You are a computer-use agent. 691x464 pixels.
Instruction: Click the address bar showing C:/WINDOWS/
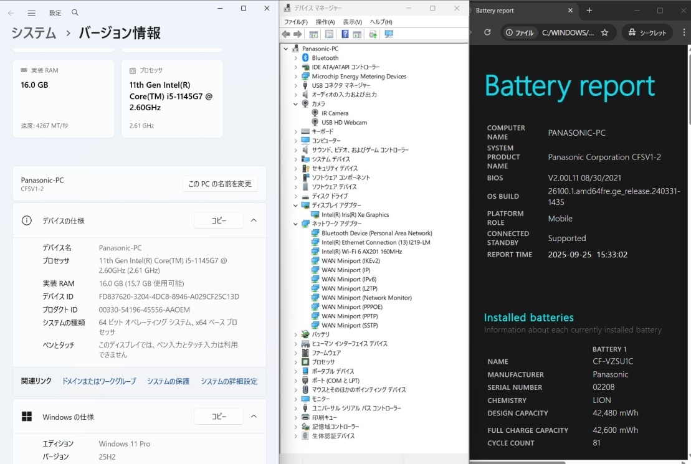[568, 32]
